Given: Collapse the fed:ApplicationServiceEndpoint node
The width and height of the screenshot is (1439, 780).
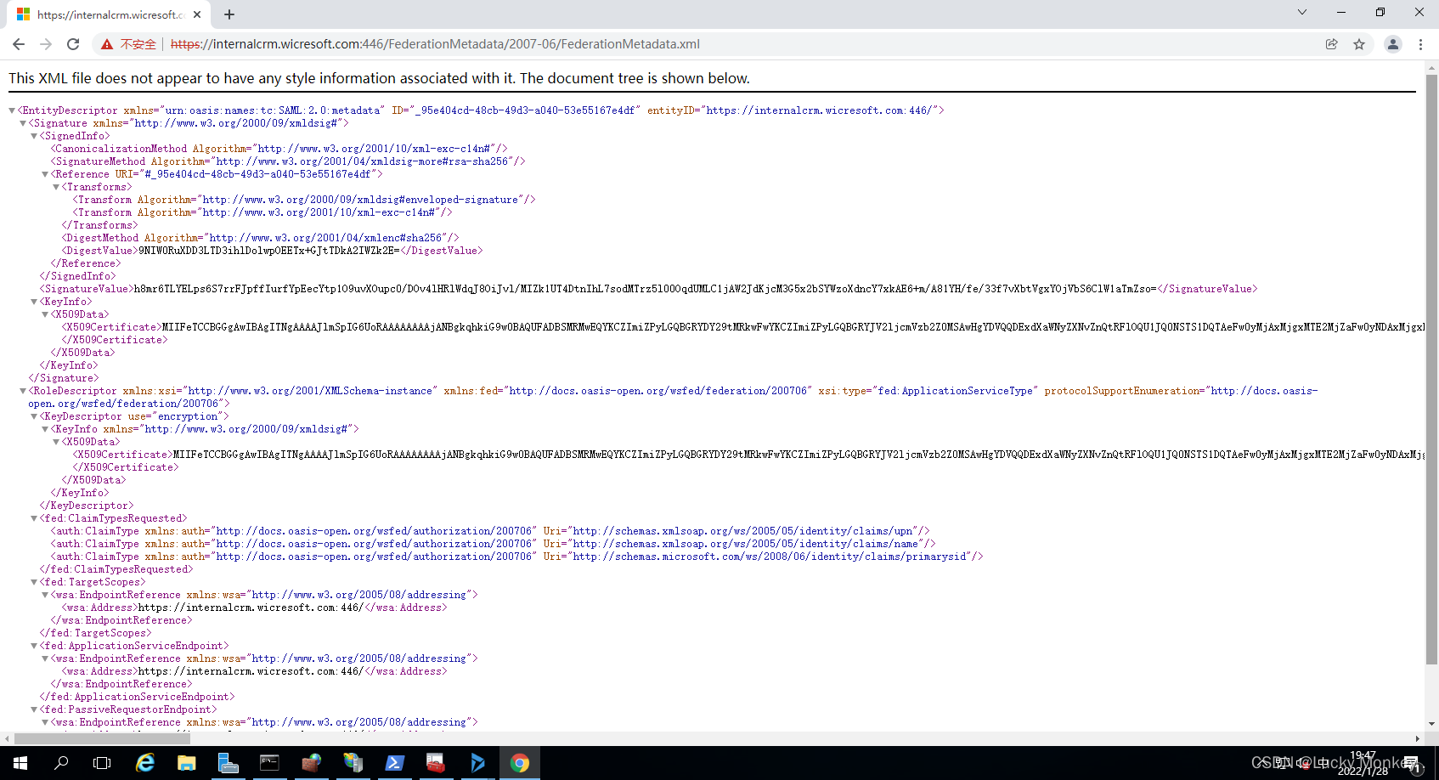Looking at the screenshot, I should coord(34,646).
